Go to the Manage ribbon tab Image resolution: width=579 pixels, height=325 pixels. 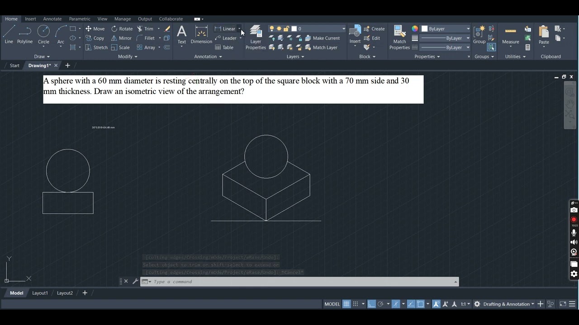[x=123, y=19]
